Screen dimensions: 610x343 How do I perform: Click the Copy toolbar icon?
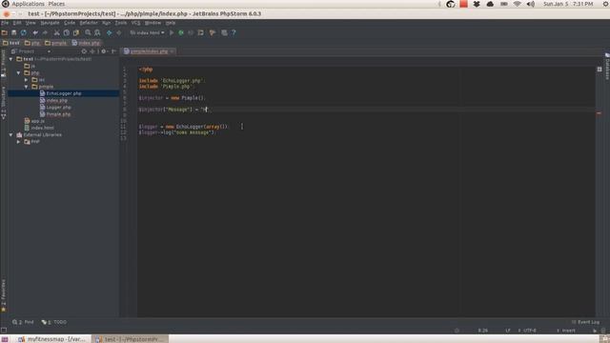(67, 33)
